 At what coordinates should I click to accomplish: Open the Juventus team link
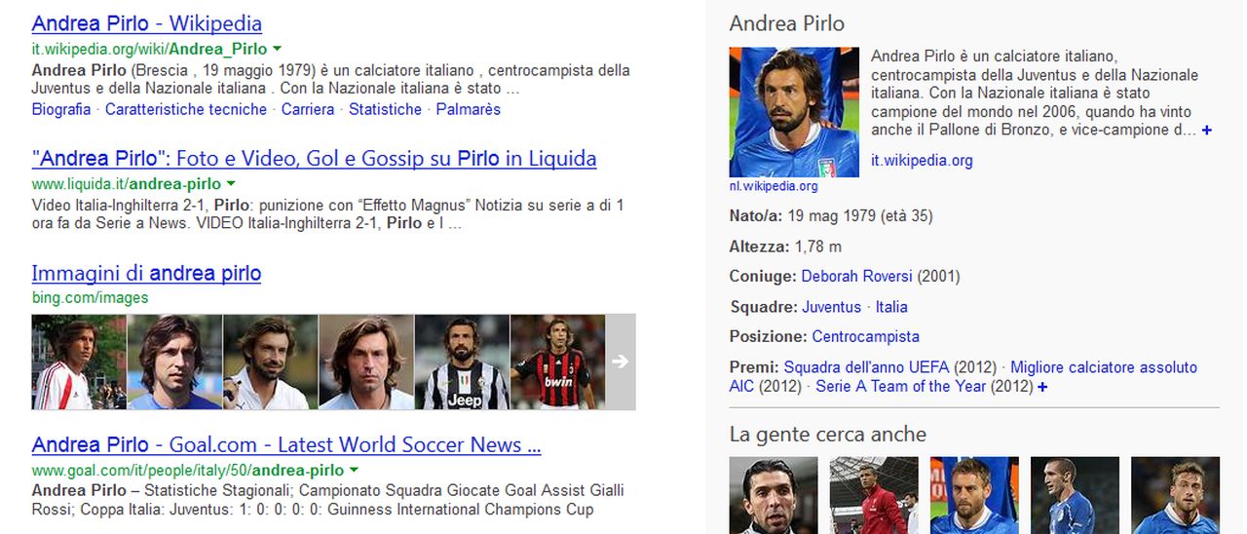pos(832,307)
